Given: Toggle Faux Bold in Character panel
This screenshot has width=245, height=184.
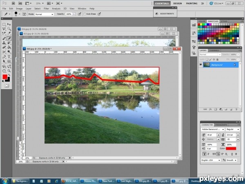Looking at the screenshot, I should tap(204, 154).
